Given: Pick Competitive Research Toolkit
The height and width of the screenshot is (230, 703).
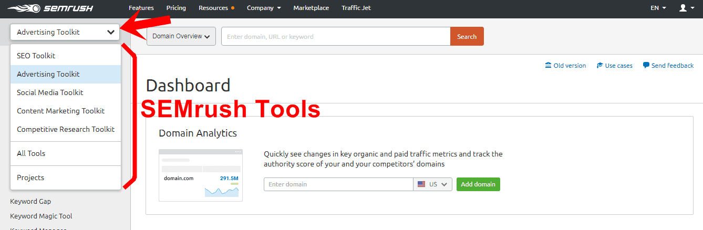Looking at the screenshot, I should tap(65, 129).
